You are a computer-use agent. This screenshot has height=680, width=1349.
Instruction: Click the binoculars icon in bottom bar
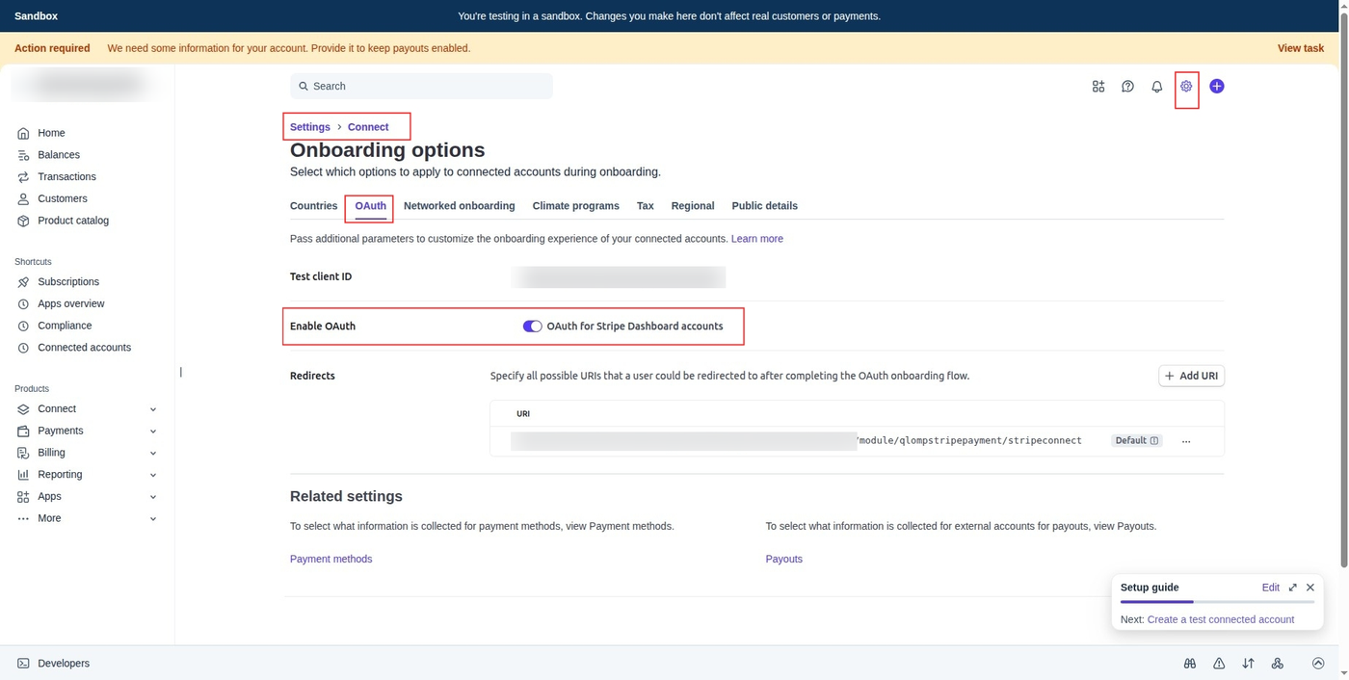[1190, 664]
